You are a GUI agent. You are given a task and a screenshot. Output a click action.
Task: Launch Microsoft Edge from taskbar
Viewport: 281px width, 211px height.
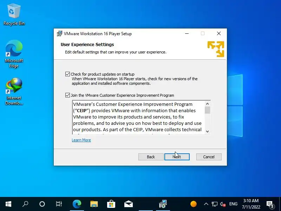[77, 204]
